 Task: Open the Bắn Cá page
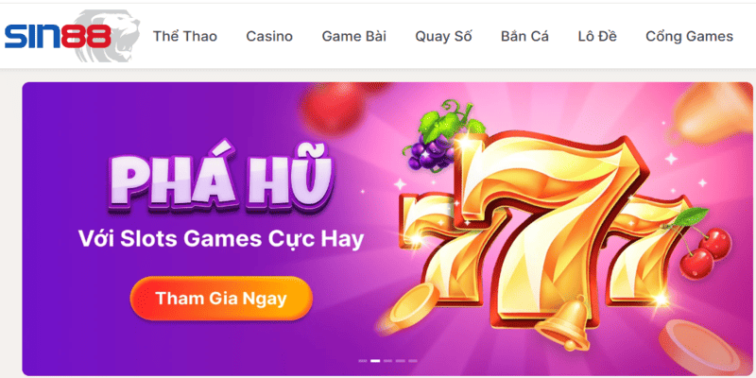click(524, 36)
